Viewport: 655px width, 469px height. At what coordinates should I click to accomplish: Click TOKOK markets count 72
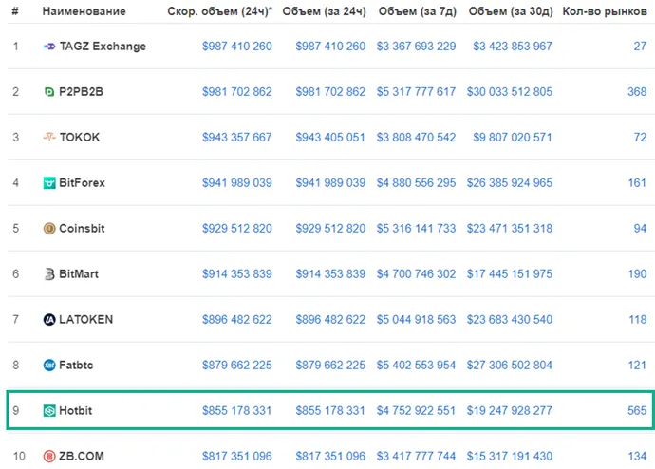[640, 138]
